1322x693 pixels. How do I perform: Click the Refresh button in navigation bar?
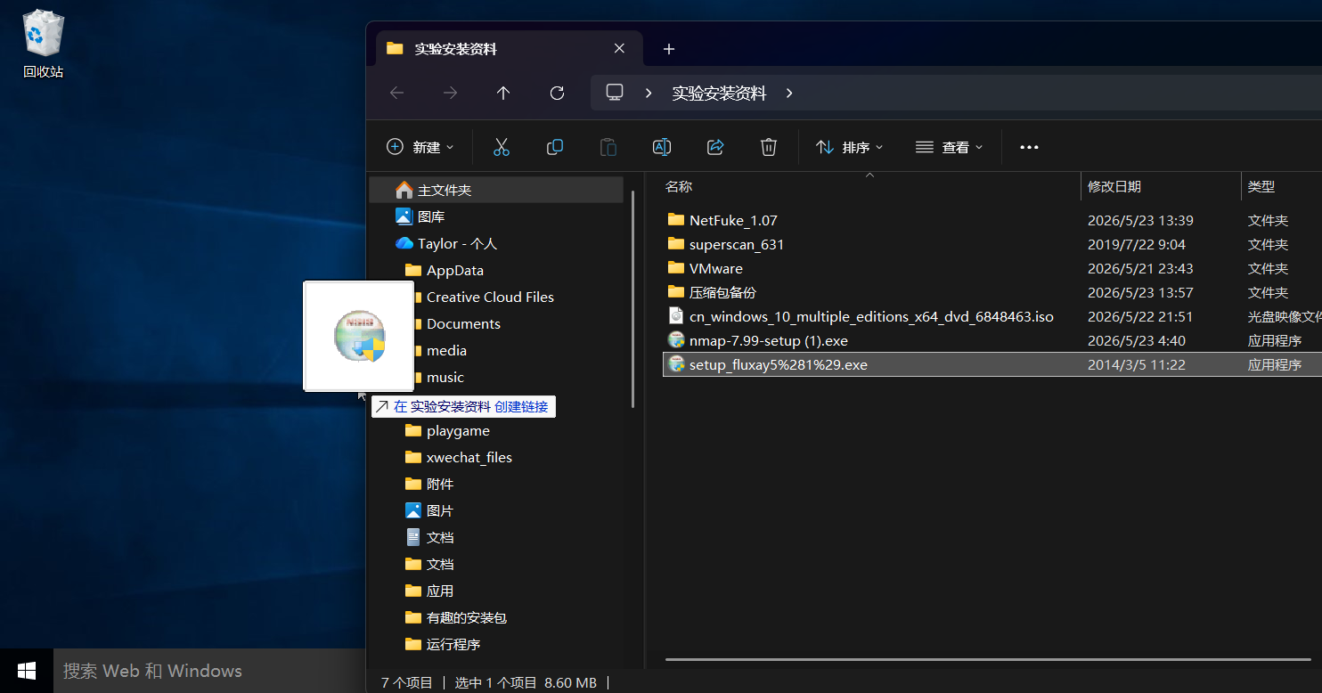(x=558, y=93)
